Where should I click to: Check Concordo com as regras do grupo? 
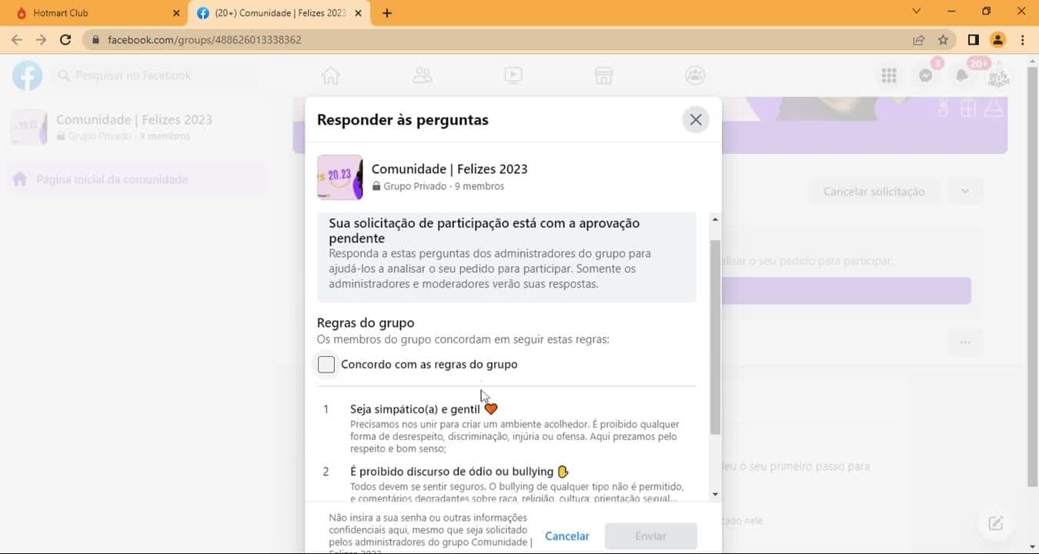pyautogui.click(x=326, y=365)
